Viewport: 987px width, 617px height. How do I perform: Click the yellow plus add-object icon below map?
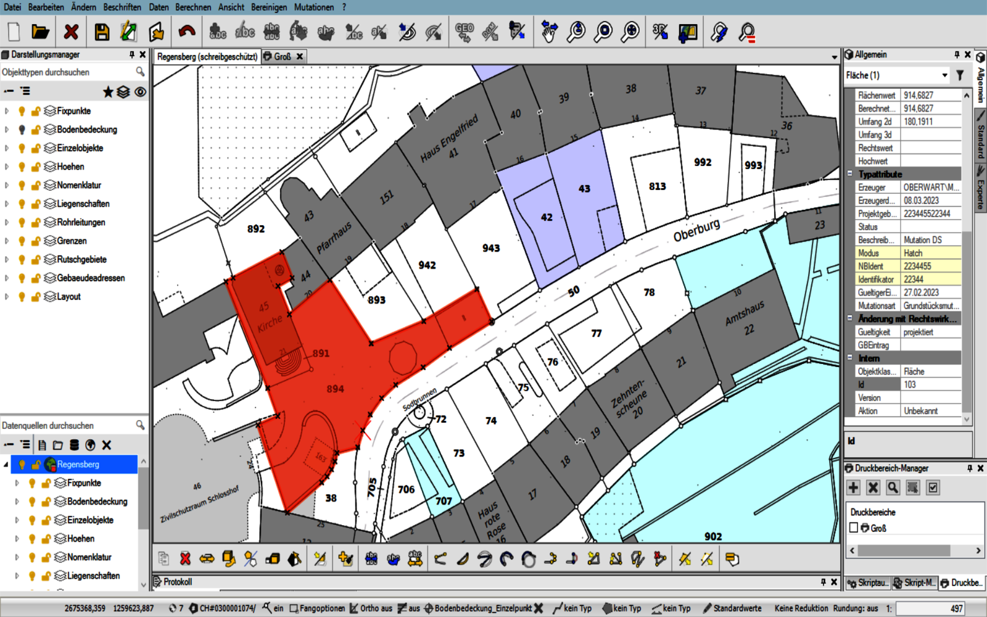[x=346, y=559]
